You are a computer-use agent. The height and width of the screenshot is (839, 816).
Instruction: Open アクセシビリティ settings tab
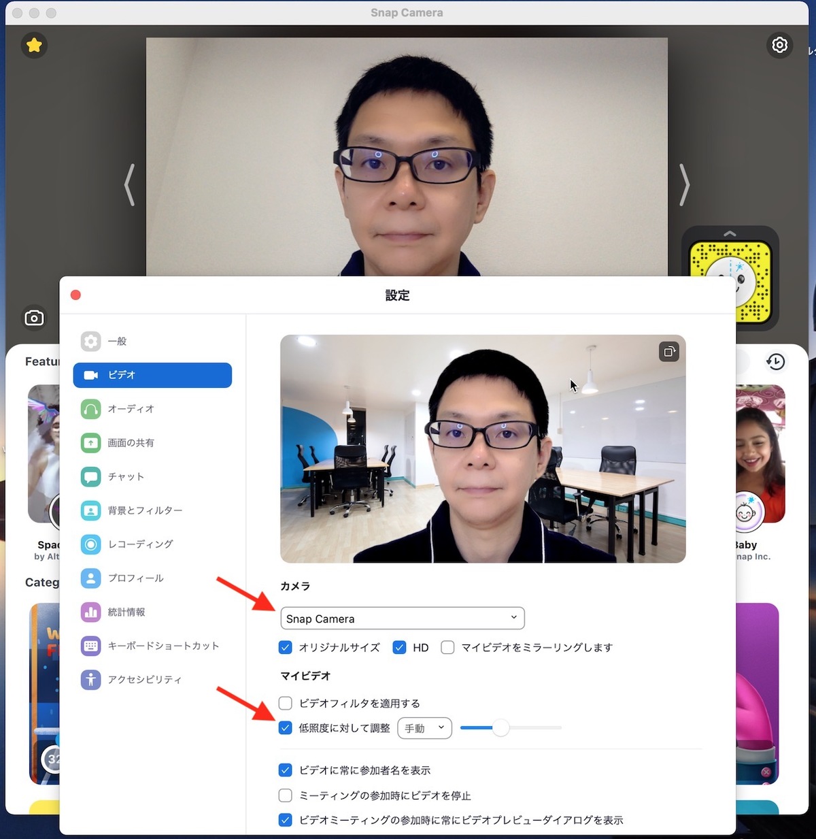152,679
